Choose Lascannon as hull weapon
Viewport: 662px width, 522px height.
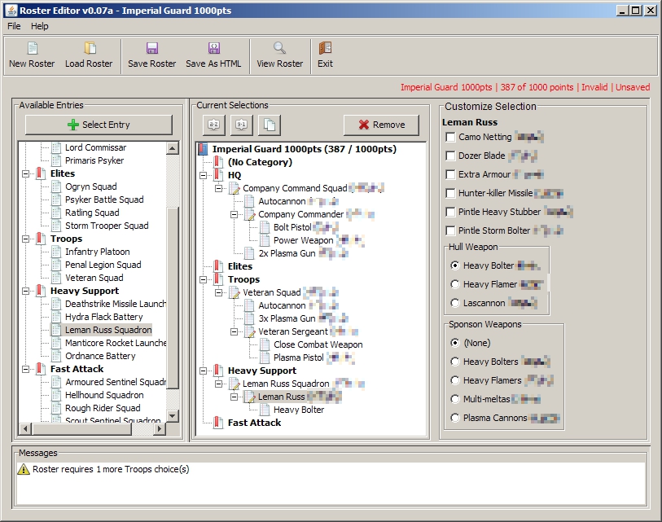pyautogui.click(x=454, y=303)
